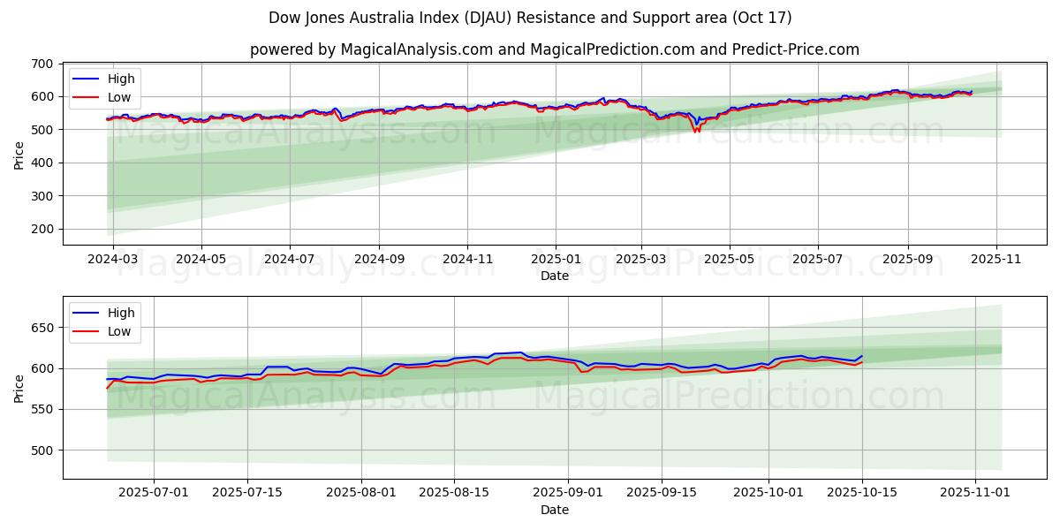The height and width of the screenshot is (530, 1060).
Task: Select the "2025-11" tick on top chart
Action: pyautogui.click(x=996, y=260)
